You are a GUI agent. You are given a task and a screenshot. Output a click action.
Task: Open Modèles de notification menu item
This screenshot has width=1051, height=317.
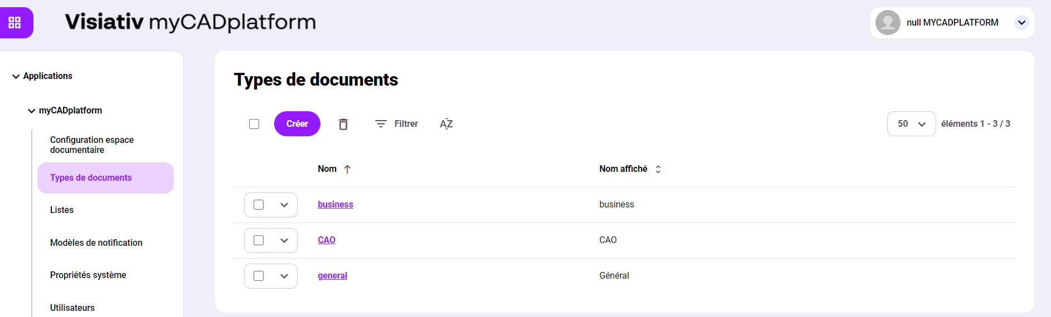[x=96, y=243]
